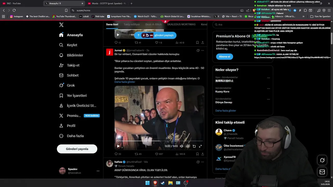This screenshot has height=187, width=333.
Task: Open Daha fazla sidebar menu
Action: tap(71, 136)
